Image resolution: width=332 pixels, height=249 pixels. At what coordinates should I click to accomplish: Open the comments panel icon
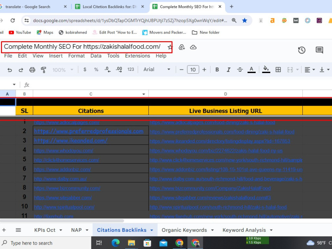[319, 50]
